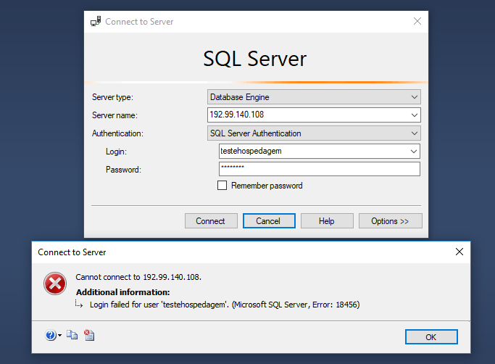Open the help icon in error dialog

pyautogui.click(x=51, y=335)
